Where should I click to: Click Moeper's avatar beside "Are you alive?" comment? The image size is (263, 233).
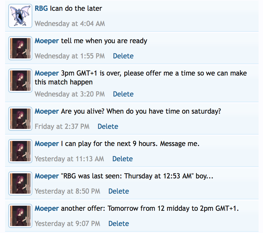click(x=20, y=119)
